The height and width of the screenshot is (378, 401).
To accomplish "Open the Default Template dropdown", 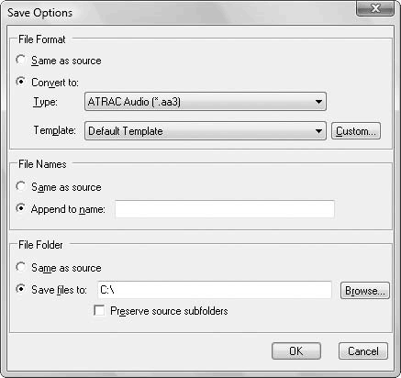I will [206, 131].
